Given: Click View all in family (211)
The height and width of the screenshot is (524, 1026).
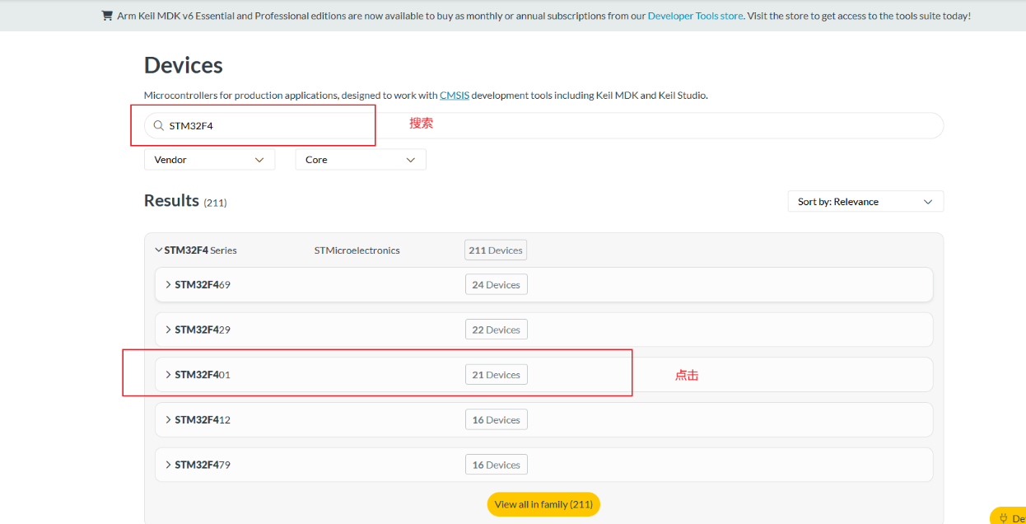Looking at the screenshot, I should [x=543, y=504].
